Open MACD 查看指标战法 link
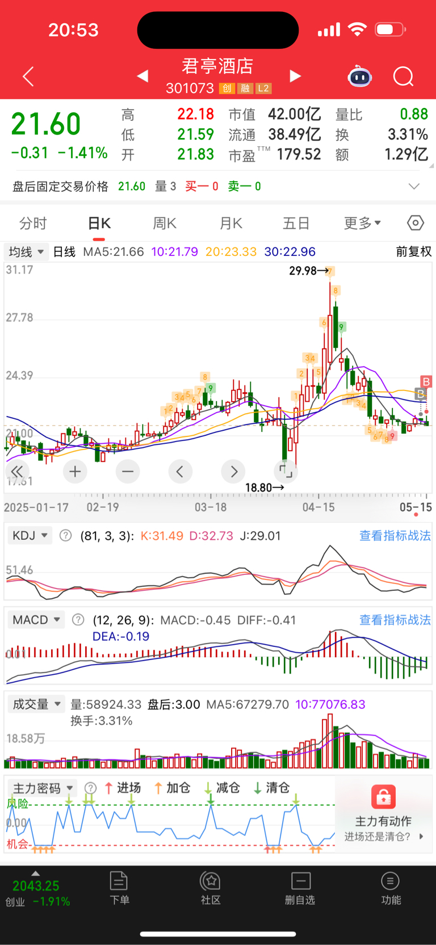436x945 pixels. (395, 620)
